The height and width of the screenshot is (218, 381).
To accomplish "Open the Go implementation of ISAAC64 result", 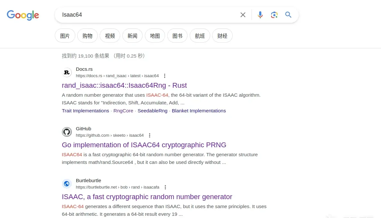I will [144, 145].
